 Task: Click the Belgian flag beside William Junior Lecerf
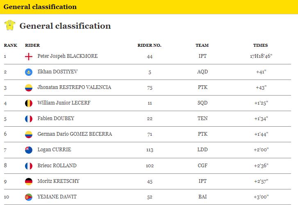coord(29,103)
